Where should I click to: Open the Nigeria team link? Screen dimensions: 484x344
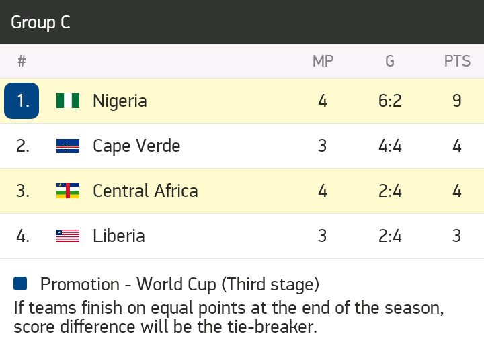(120, 101)
